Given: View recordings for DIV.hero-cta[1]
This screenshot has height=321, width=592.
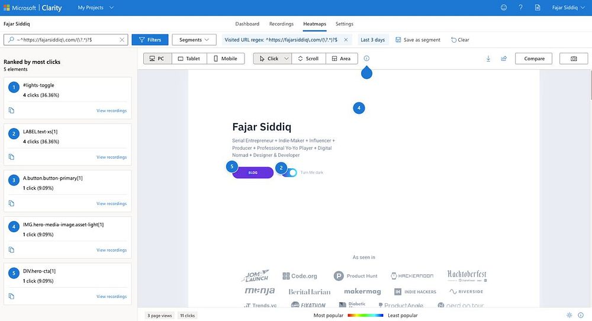Looking at the screenshot, I should point(111,297).
